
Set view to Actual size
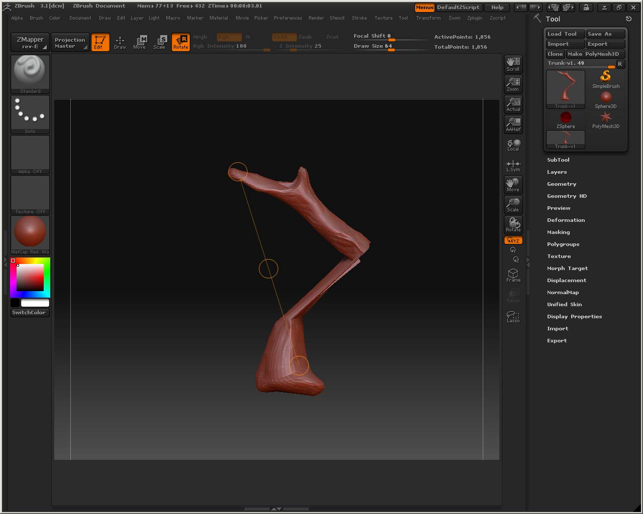513,104
